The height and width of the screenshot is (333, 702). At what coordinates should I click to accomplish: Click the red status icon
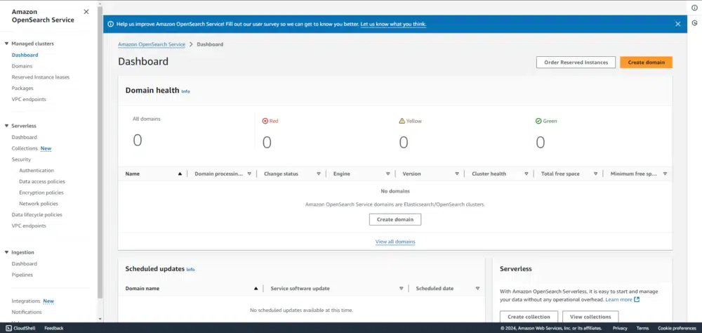tap(265, 121)
